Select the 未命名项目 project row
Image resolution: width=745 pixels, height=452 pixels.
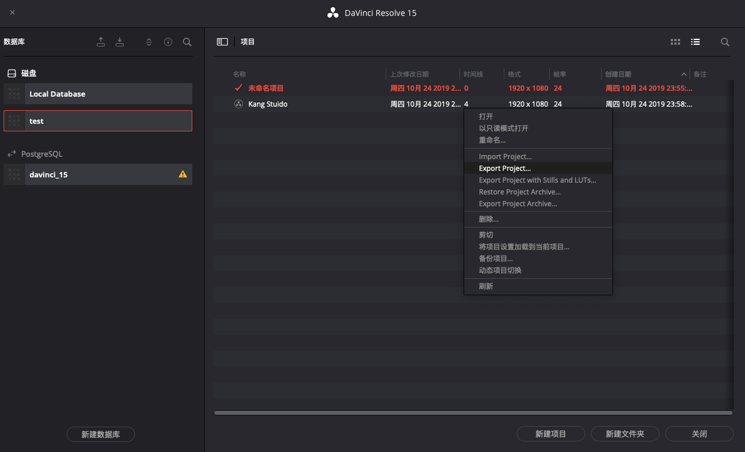(x=473, y=88)
